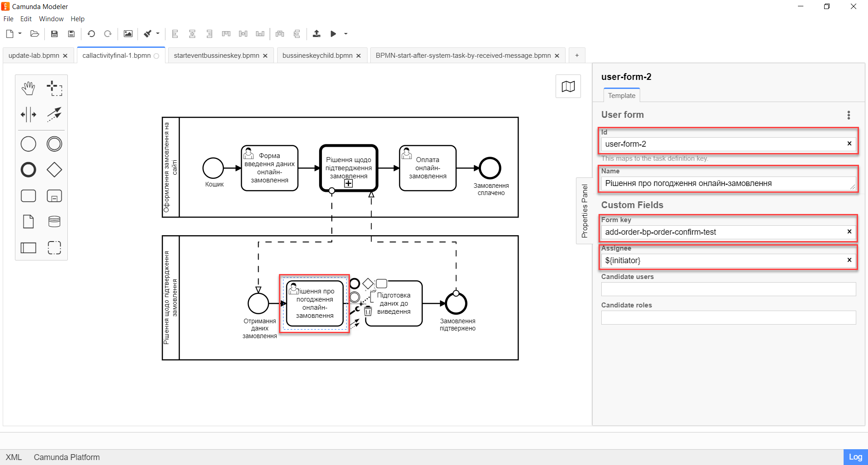868x465 pixels.
Task: Create a gateway from palette
Action: click(54, 170)
